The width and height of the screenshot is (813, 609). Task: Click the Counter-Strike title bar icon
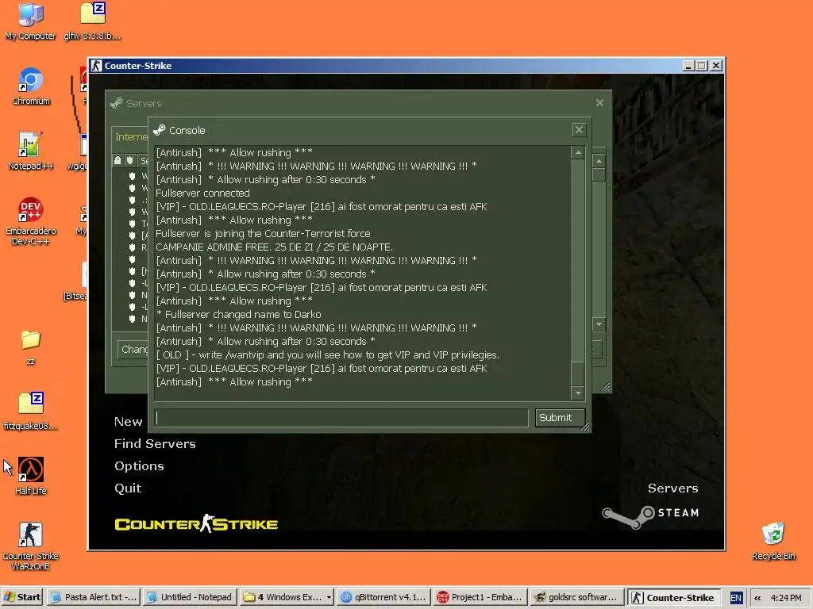pos(96,66)
